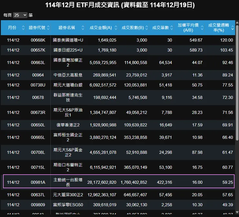Click the page title 114年12月 ETF月成交資訊
239x217 pixels.
pos(82,5)
